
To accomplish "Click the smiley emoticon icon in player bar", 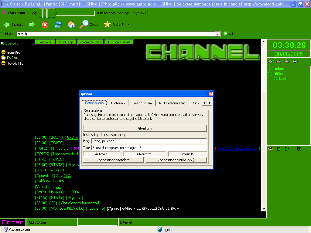I will [x=271, y=149].
